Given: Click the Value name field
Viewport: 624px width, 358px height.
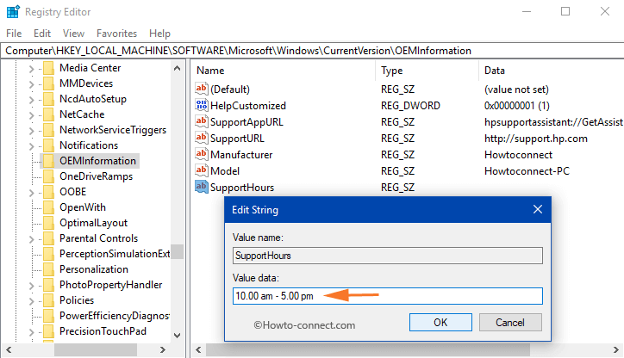Looking at the screenshot, I should pos(388,256).
